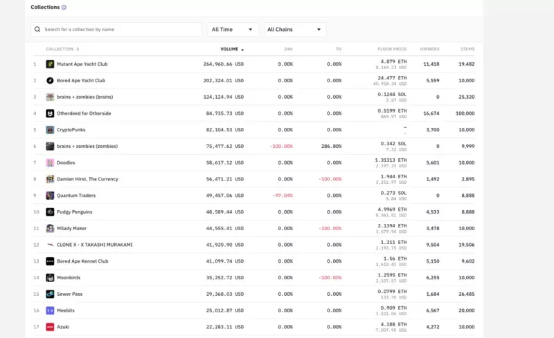This screenshot has width=554, height=338.
Task: Open Mutant Ape Yacht Club collection
Action: tap(82, 64)
